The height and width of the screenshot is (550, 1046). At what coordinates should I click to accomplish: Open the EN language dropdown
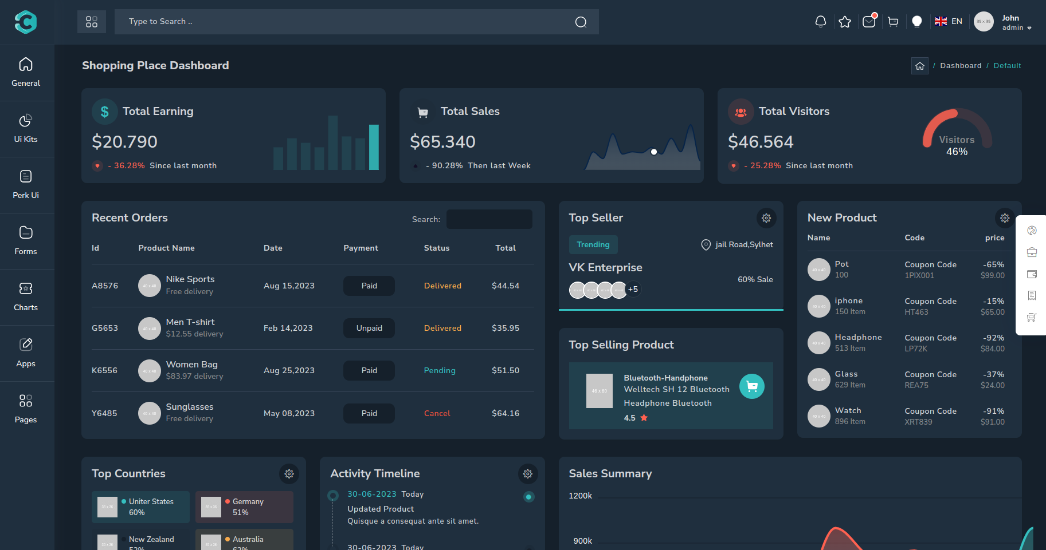click(x=949, y=22)
